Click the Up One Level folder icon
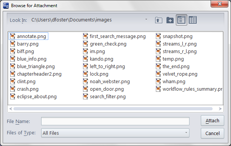Image resolution: width=231 pixels, height=146 pixels. point(159,20)
